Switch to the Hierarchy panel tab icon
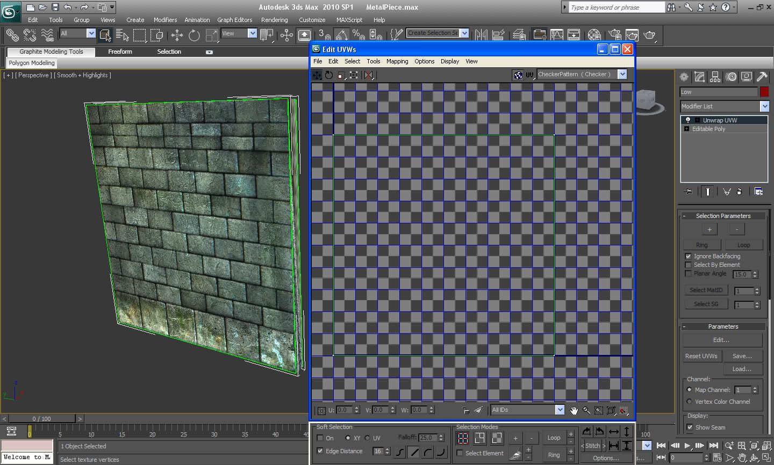 (715, 77)
